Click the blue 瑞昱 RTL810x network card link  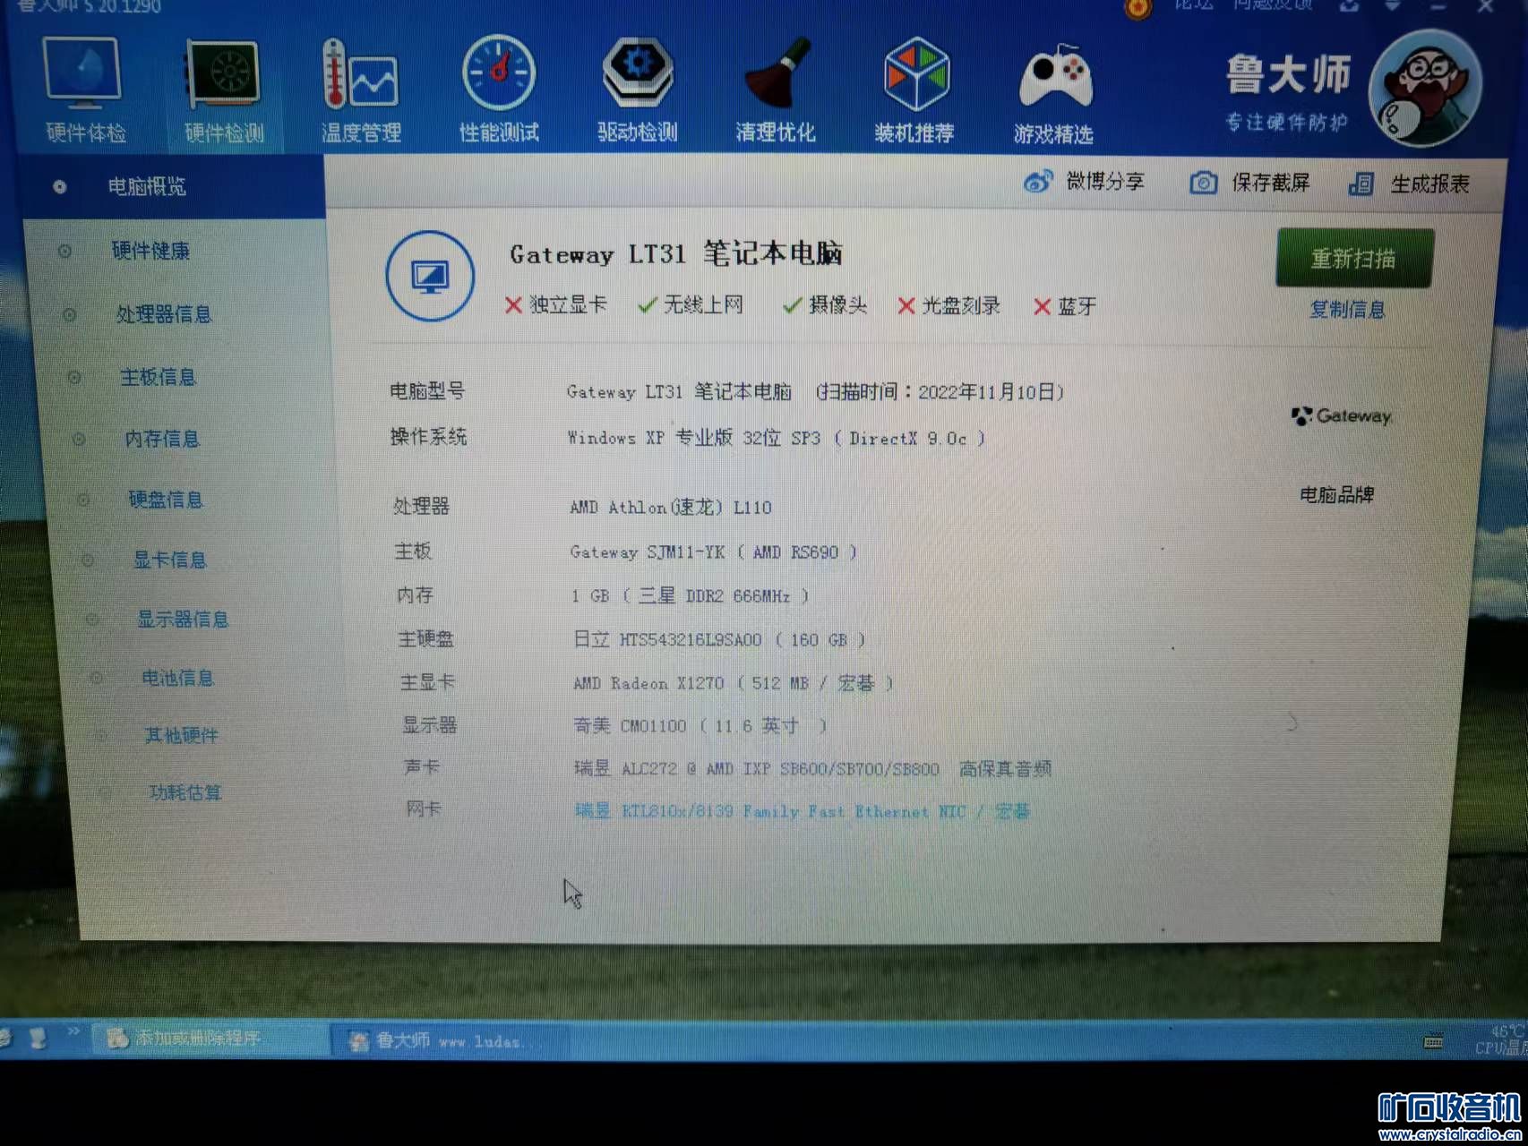click(802, 811)
